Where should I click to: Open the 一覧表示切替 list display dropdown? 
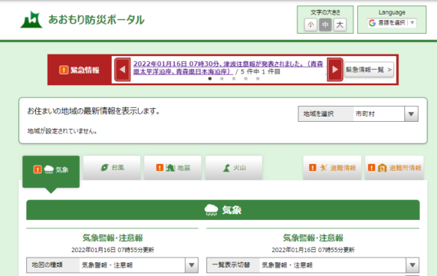313,265
